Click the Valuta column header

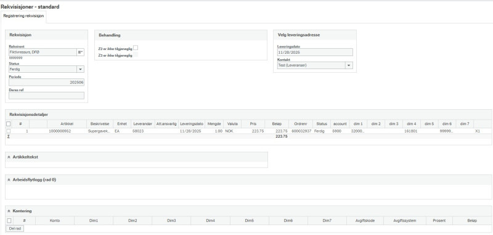point(232,124)
